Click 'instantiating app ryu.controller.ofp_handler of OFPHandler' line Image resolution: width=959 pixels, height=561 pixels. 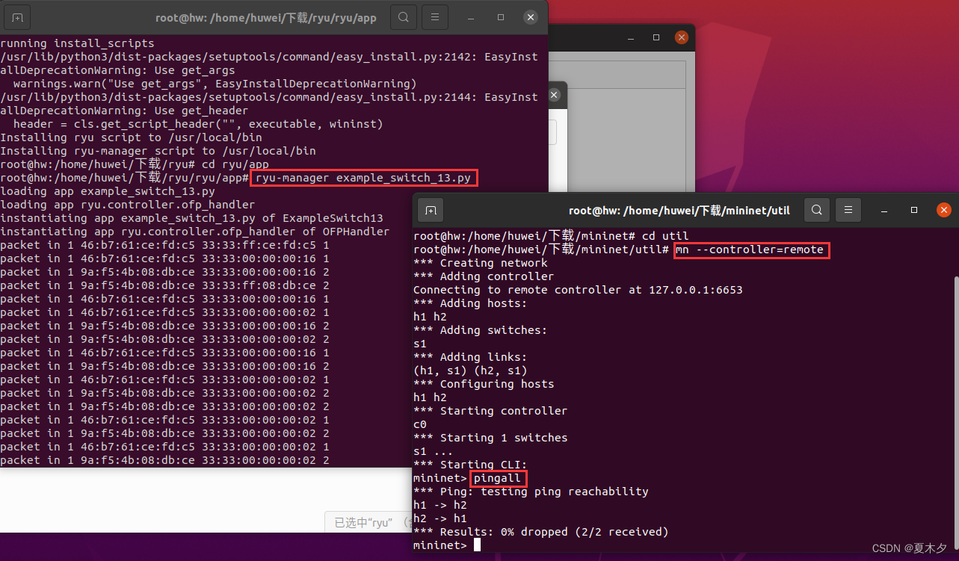pyautogui.click(x=195, y=232)
